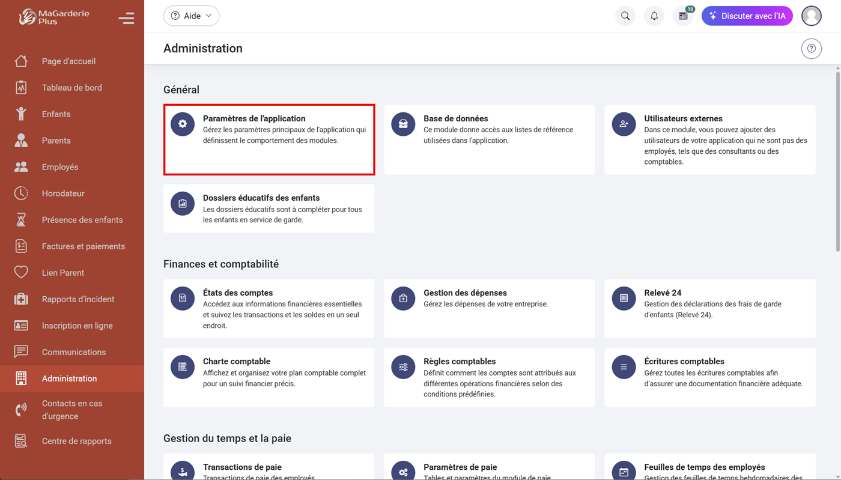Viewport: 841px width, 480px height.
Task: Click the Dossiers éducatifs des enfants icon
Action: tap(182, 203)
